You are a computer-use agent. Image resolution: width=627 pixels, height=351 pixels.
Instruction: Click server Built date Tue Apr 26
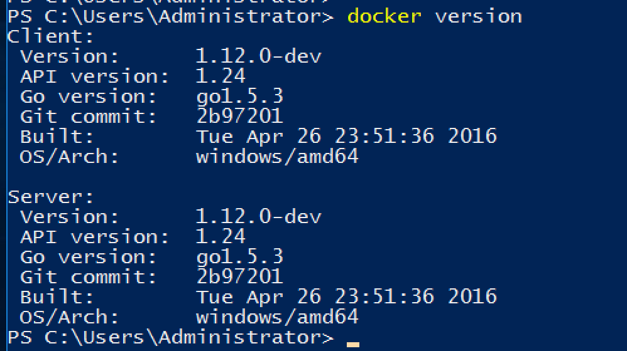pos(258,296)
